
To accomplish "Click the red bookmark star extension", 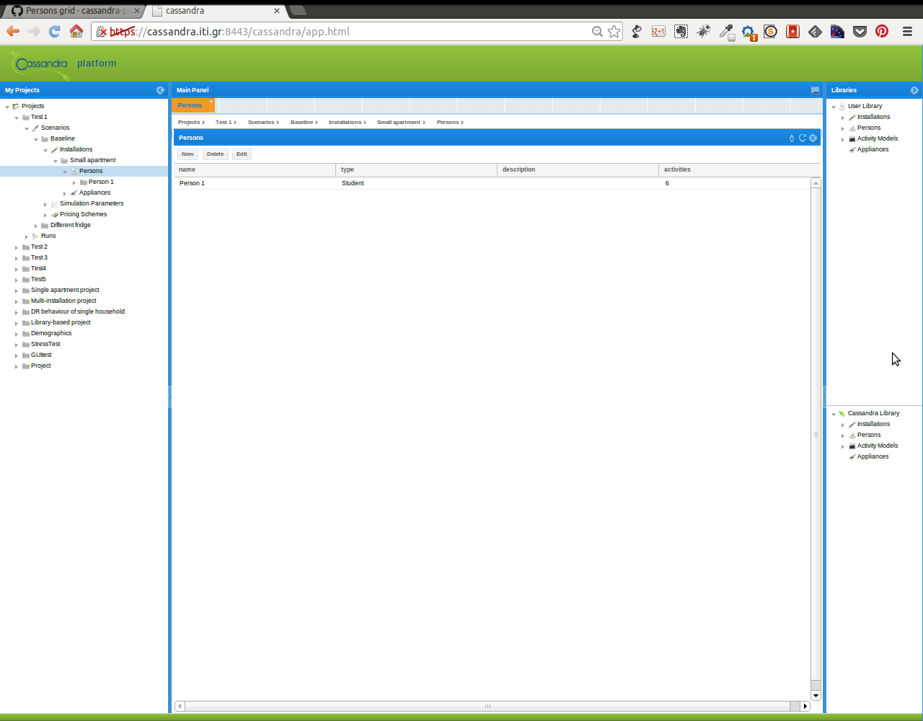I will pyautogui.click(x=792, y=31).
